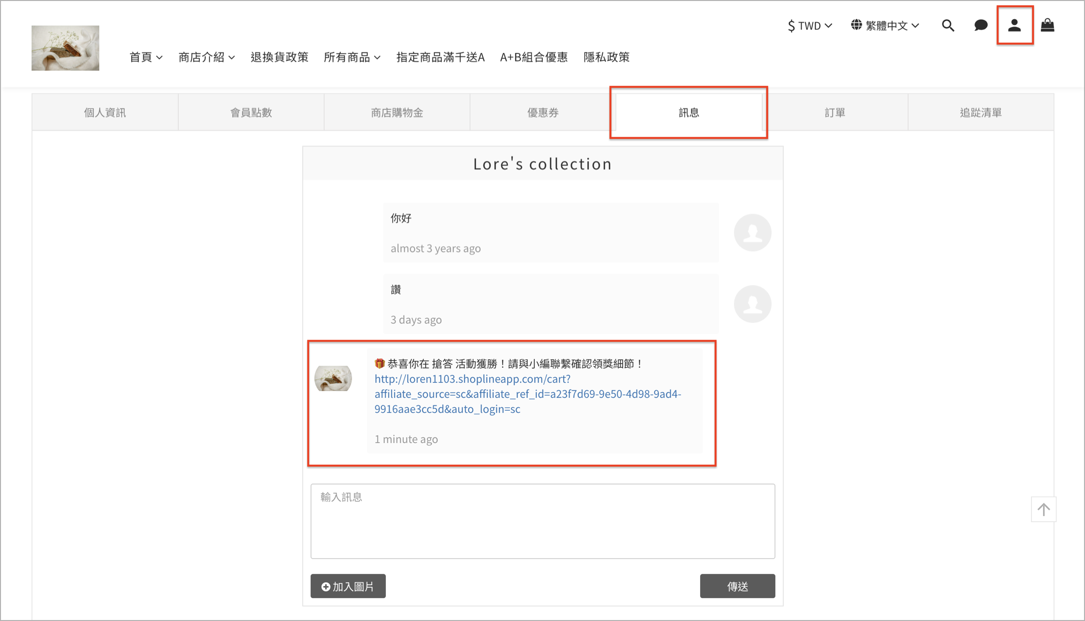Expand the 首頁 menu
The height and width of the screenshot is (621, 1085).
click(x=146, y=57)
